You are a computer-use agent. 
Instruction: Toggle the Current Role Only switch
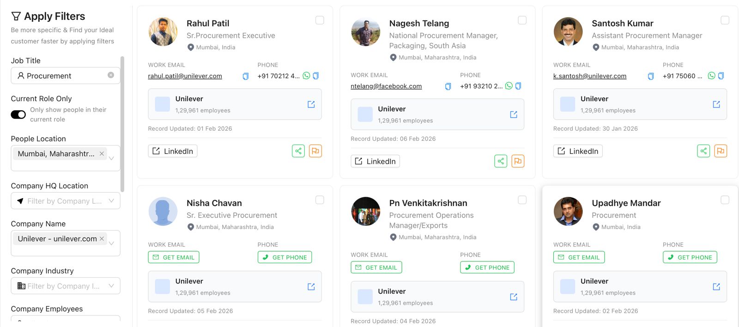[18, 115]
